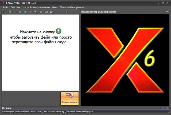Click the red remove item icon
The height and width of the screenshot is (115, 171).
click(30, 12)
